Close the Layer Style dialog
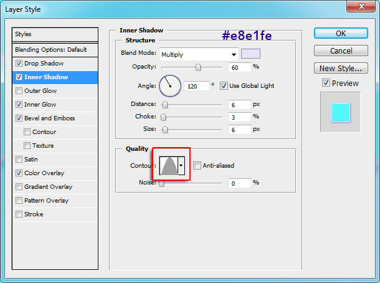The width and height of the screenshot is (380, 283). (x=361, y=6)
